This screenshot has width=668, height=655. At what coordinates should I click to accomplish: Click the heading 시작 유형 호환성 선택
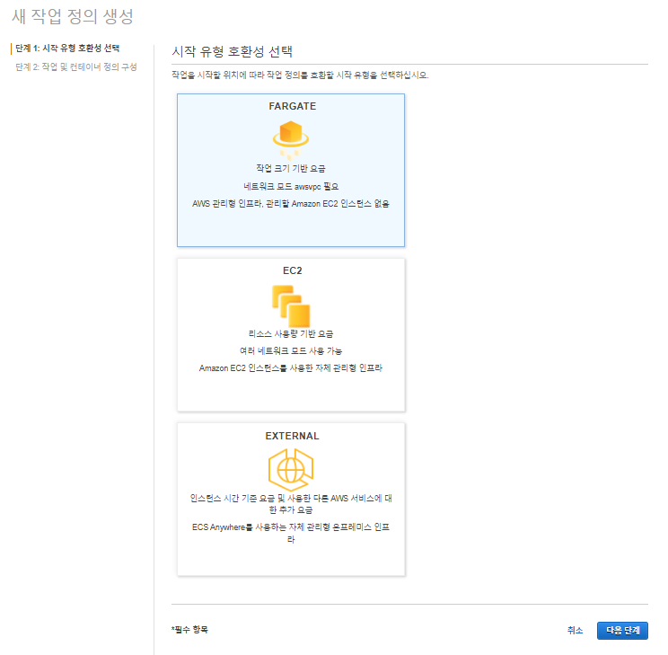tap(233, 51)
